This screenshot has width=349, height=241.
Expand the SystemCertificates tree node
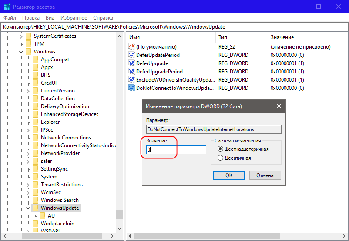[21, 36]
